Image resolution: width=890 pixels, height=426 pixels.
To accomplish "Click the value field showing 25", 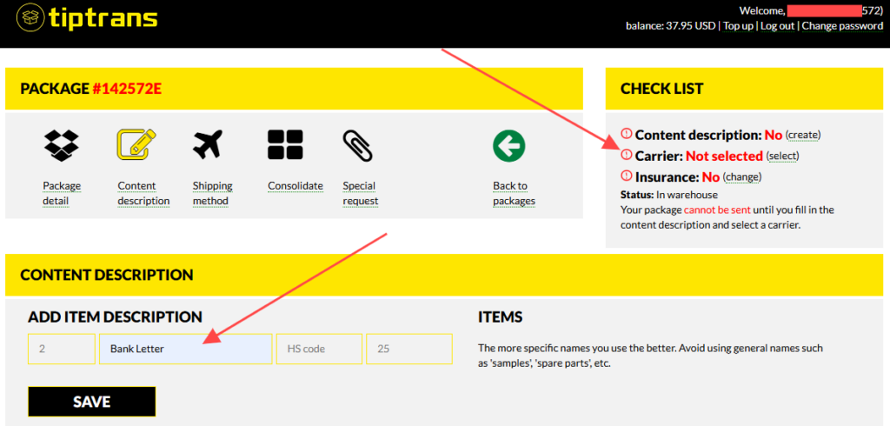I will pyautogui.click(x=409, y=349).
